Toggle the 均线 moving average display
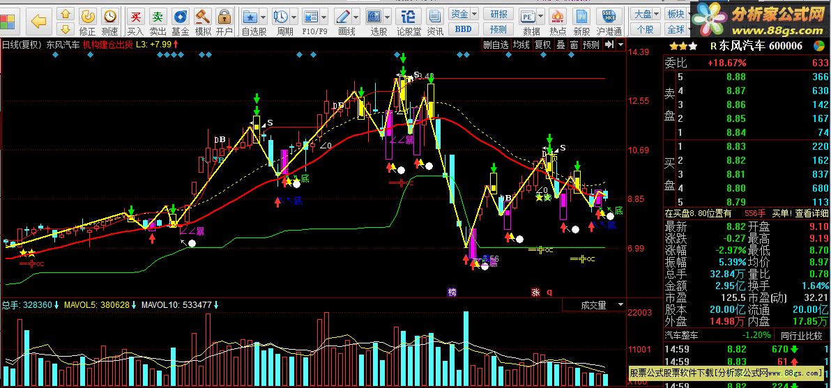The image size is (831, 388). pyautogui.click(x=521, y=45)
